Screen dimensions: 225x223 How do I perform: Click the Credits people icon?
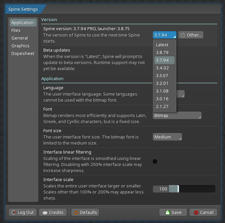tap(45, 213)
